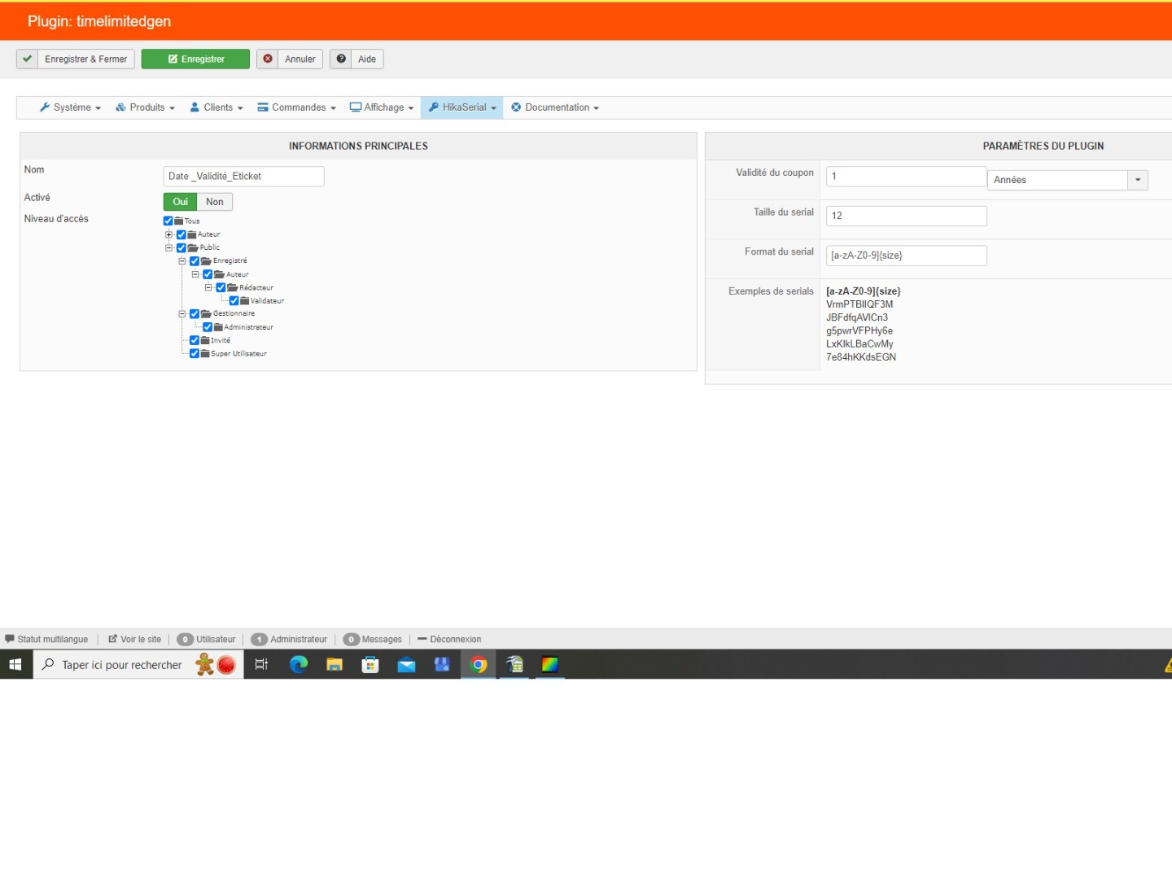Uncheck the Gestionnaire access level checkbox
The width and height of the screenshot is (1172, 879).
[x=195, y=314]
